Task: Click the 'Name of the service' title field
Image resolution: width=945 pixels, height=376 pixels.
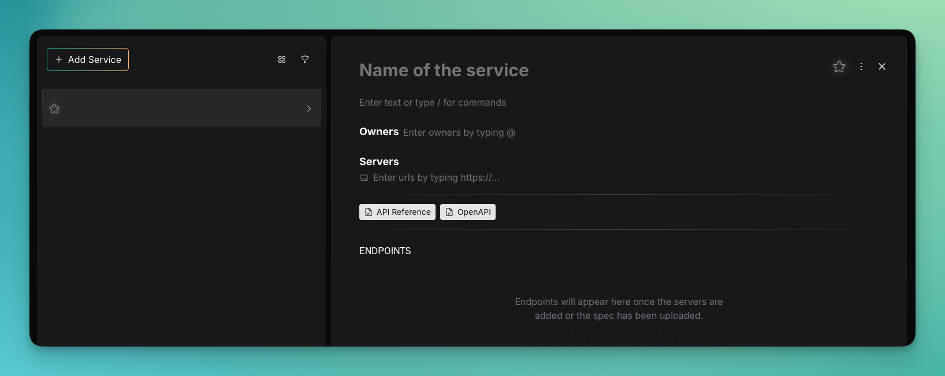Action: pos(444,70)
